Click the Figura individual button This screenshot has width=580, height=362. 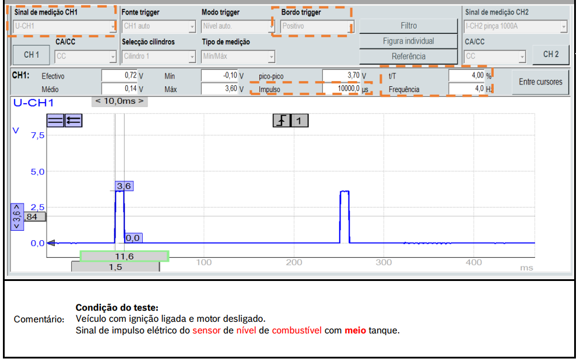pyautogui.click(x=408, y=41)
